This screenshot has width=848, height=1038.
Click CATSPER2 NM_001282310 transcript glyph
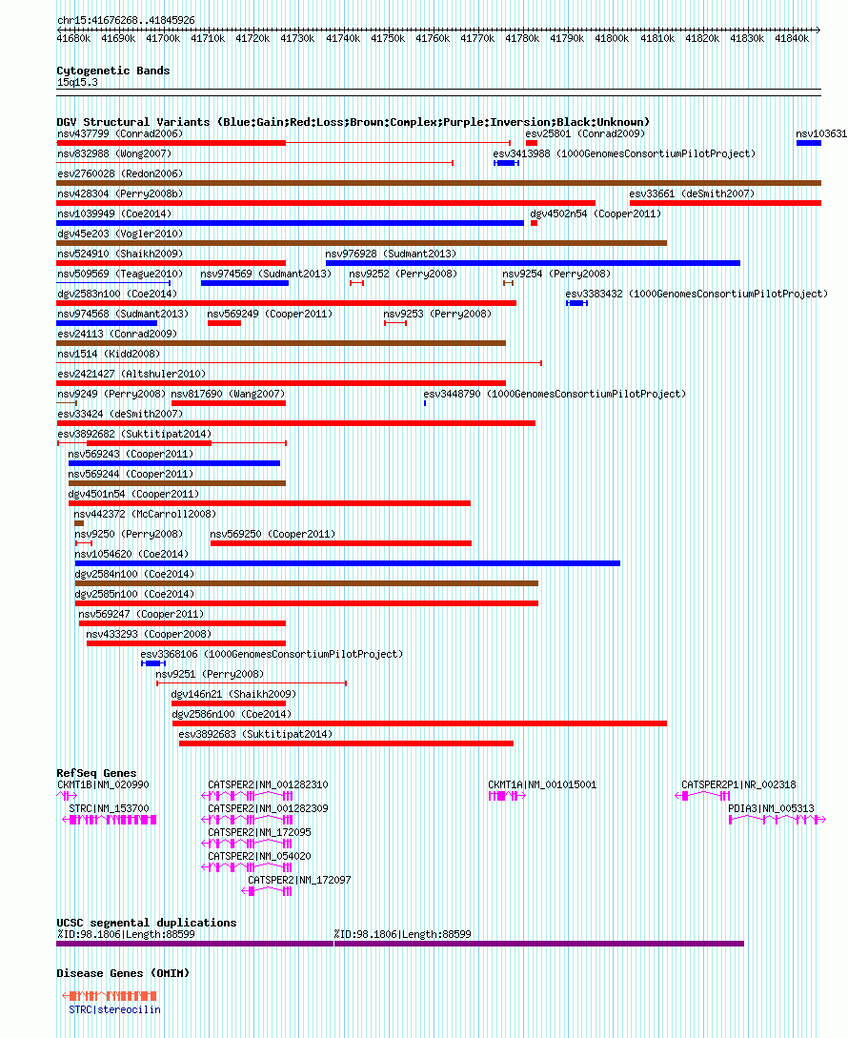(x=247, y=796)
